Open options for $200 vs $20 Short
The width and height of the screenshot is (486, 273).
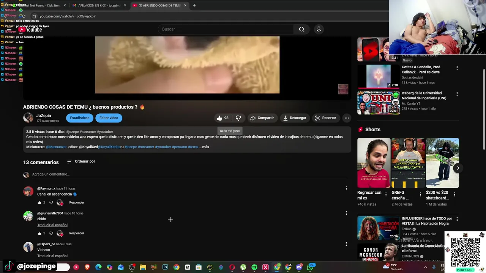454,195
